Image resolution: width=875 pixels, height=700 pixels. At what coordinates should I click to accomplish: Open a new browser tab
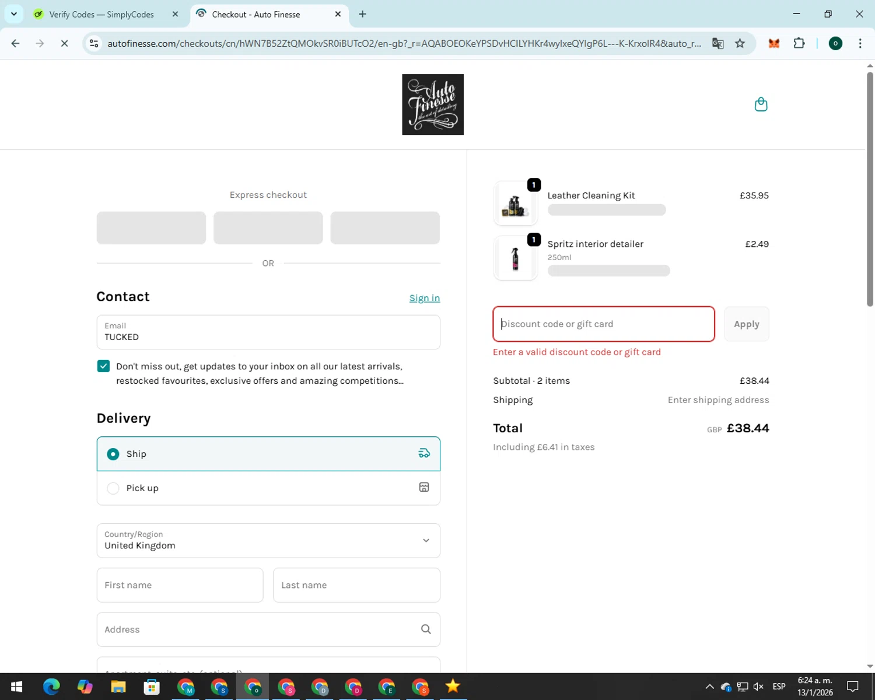[x=362, y=14]
